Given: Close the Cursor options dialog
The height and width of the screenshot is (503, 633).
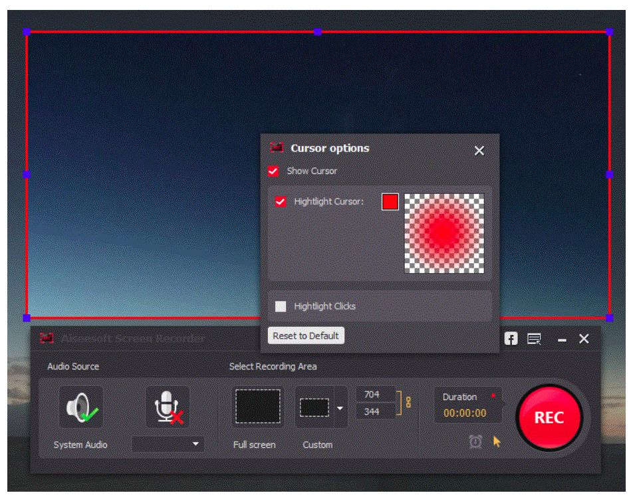Looking at the screenshot, I should [479, 151].
